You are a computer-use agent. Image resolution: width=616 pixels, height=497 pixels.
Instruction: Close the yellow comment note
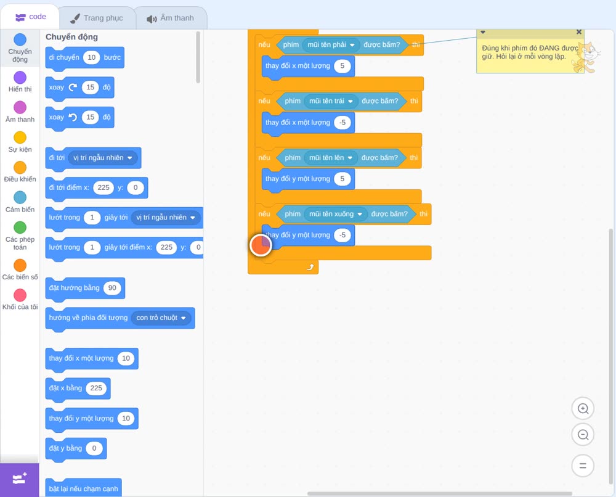click(x=578, y=32)
